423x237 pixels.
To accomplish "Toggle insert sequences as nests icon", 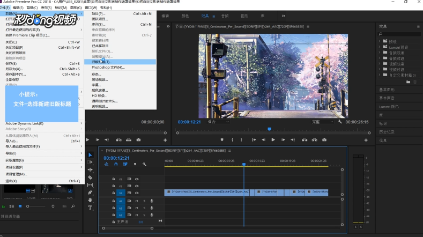I will (x=106, y=164).
